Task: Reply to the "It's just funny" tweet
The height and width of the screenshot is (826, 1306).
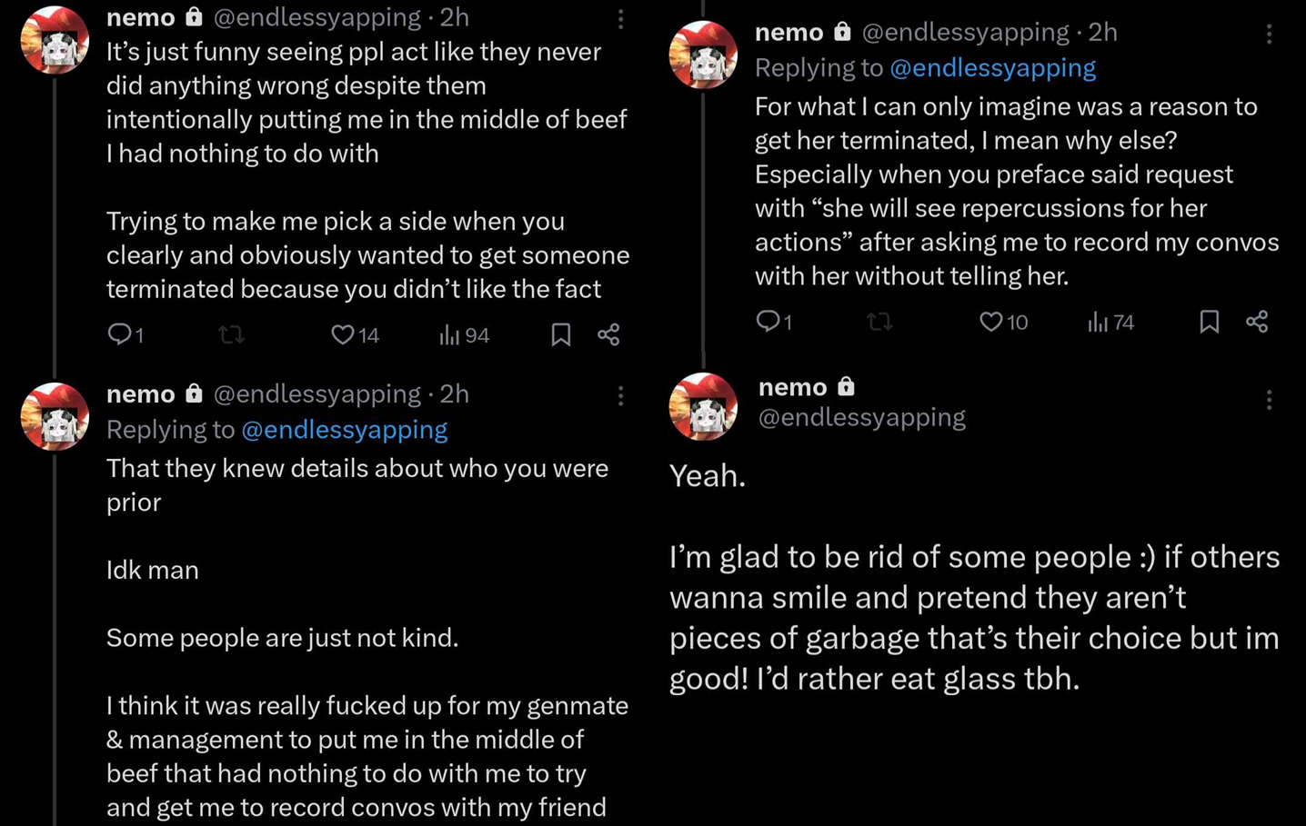Action: pos(119,334)
